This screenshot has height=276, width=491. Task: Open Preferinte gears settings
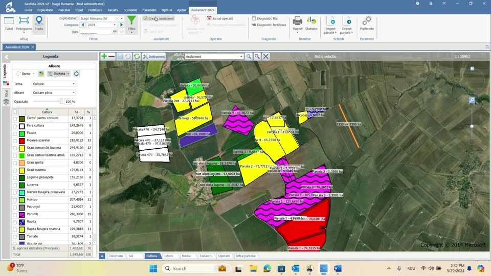367,24
